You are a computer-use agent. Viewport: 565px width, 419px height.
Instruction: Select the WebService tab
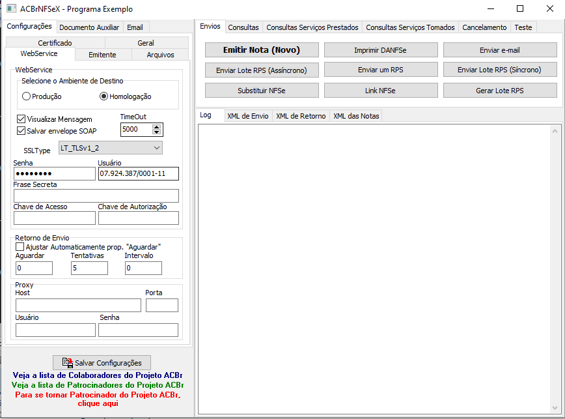click(39, 53)
